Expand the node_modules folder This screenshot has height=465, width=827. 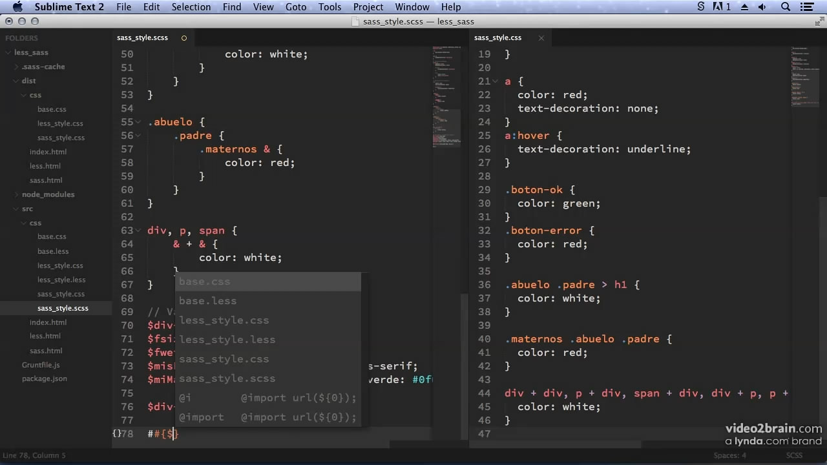[16, 194]
